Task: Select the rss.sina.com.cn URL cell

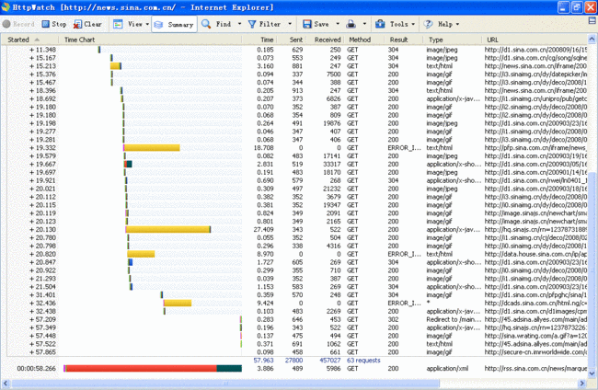Action: pos(535,369)
